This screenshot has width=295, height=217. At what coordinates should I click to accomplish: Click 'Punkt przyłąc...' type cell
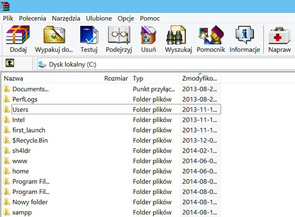pos(154,89)
